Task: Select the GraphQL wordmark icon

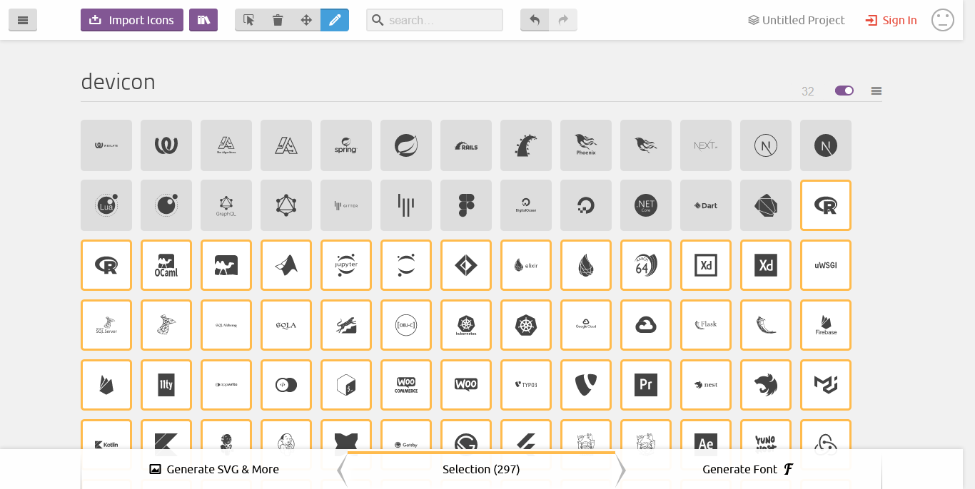Action: pos(226,205)
